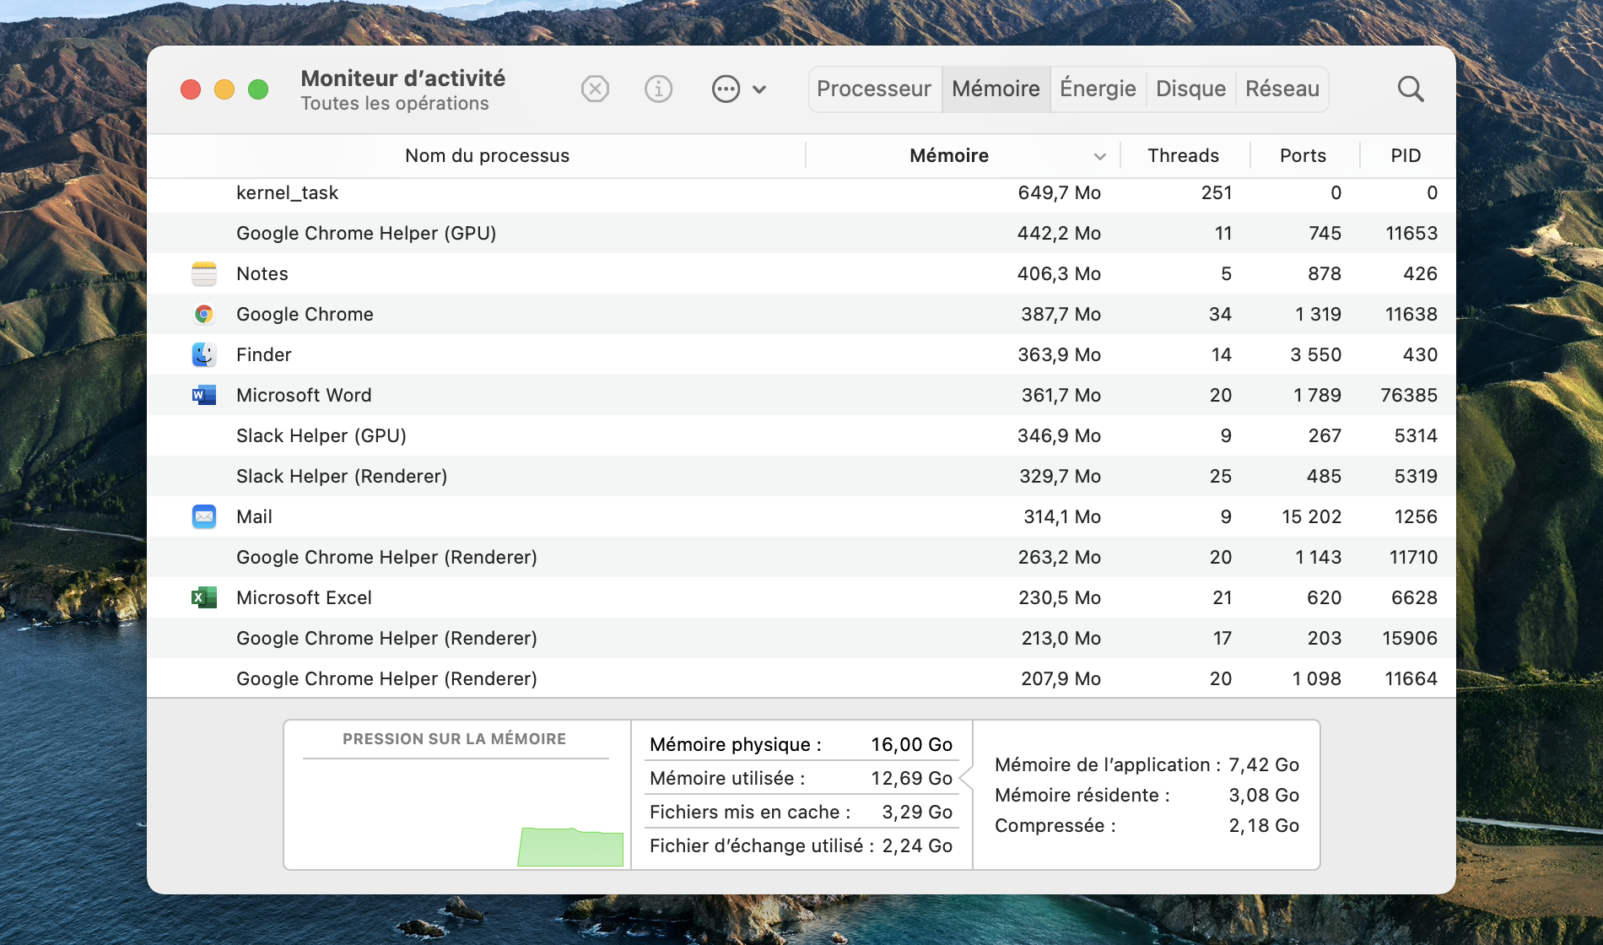Maximize window with the green button

click(258, 89)
